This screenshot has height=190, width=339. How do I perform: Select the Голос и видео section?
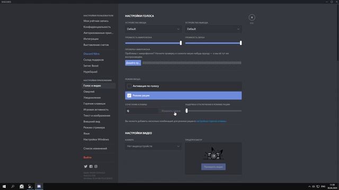99,85
